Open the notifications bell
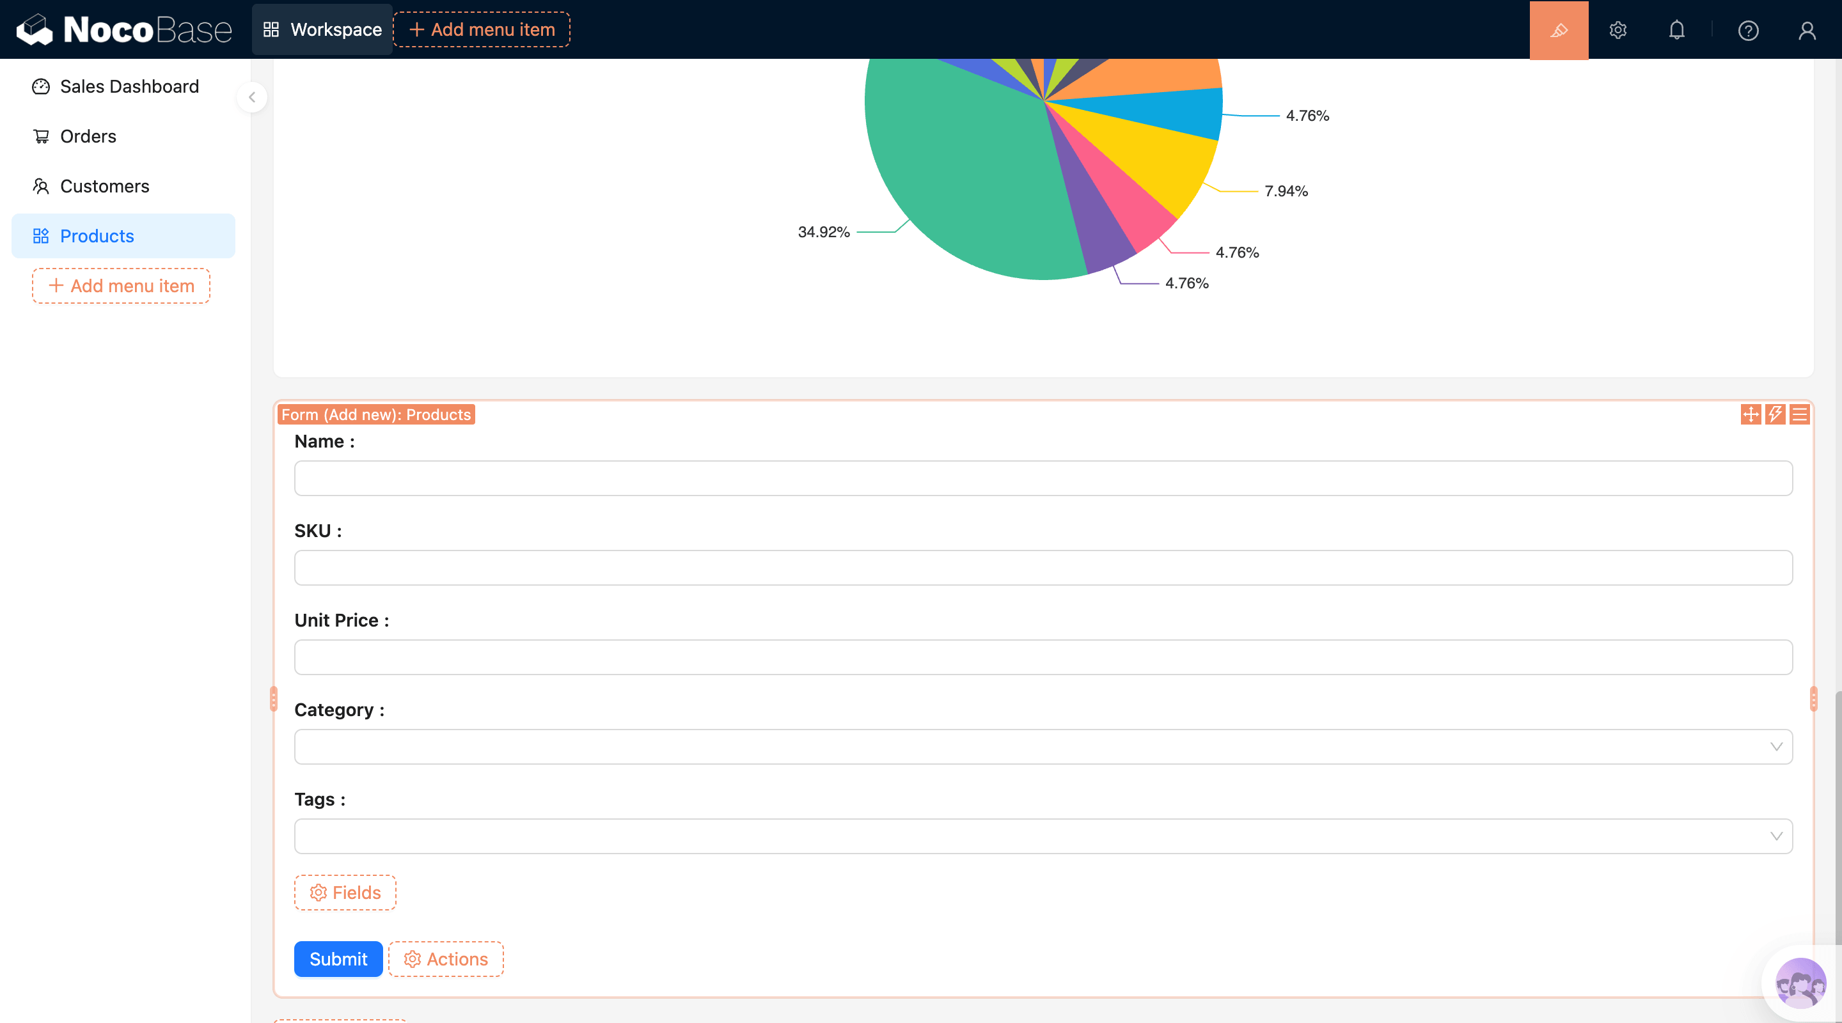The width and height of the screenshot is (1842, 1023). [x=1676, y=30]
